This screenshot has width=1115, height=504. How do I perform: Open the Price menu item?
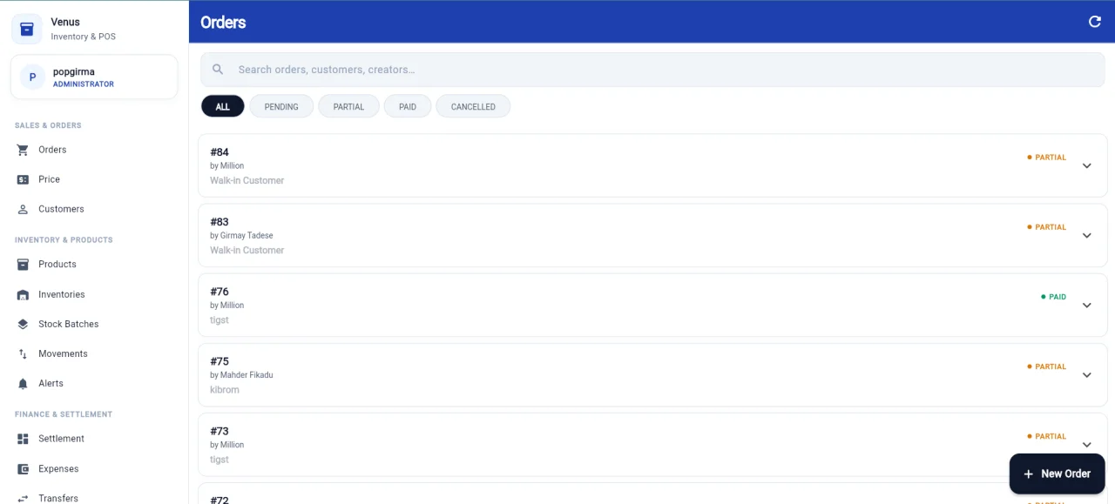point(94,179)
